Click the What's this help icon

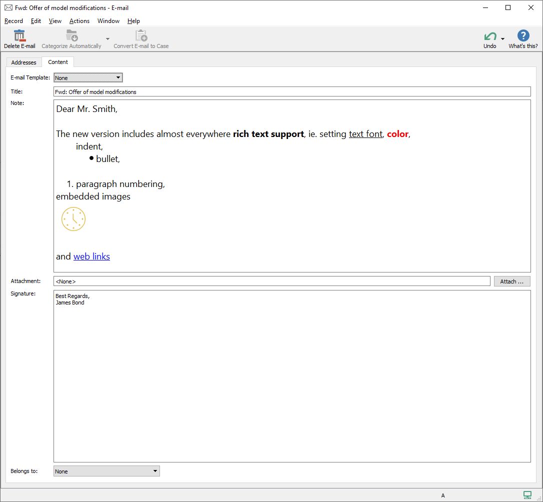523,36
